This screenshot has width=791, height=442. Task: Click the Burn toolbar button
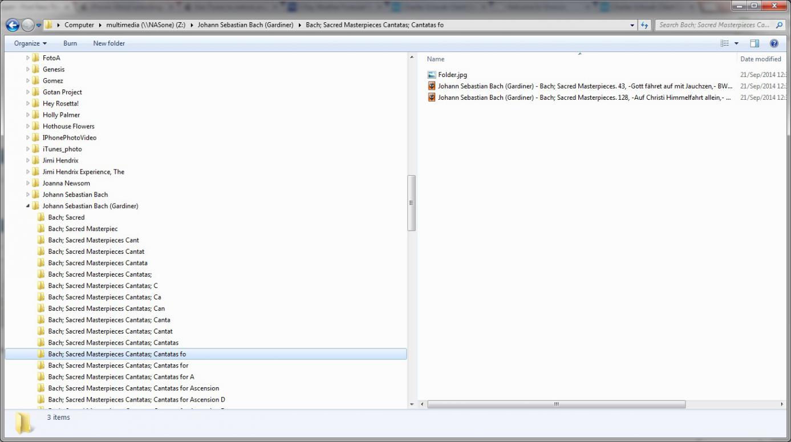70,43
